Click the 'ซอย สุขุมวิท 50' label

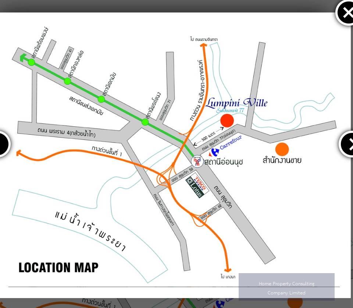[x=182, y=174]
